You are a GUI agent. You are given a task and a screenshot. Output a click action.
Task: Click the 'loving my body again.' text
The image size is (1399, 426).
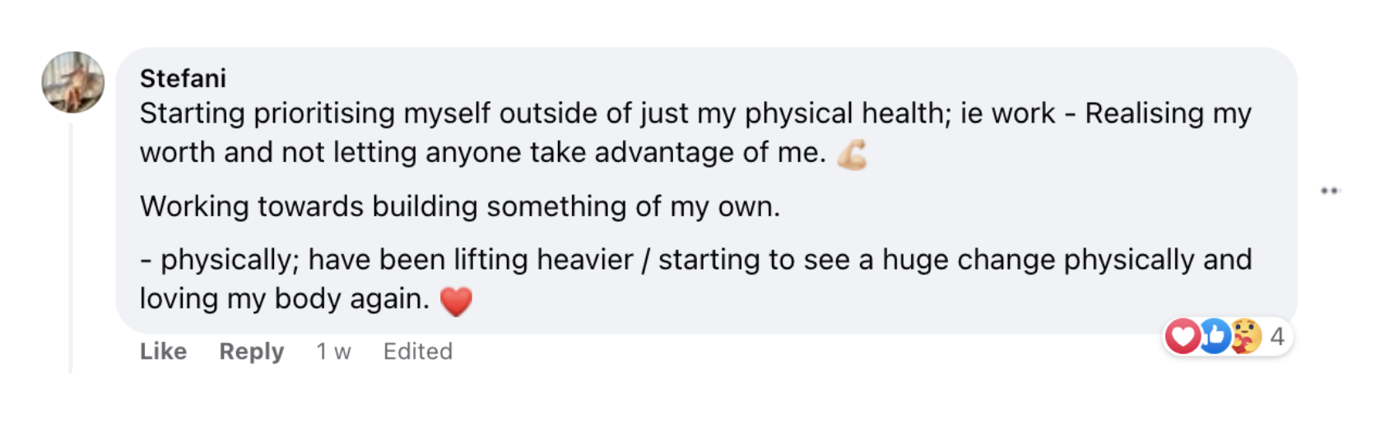coord(284,299)
